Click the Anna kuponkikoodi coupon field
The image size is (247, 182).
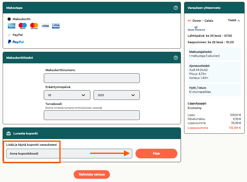coord(69,154)
